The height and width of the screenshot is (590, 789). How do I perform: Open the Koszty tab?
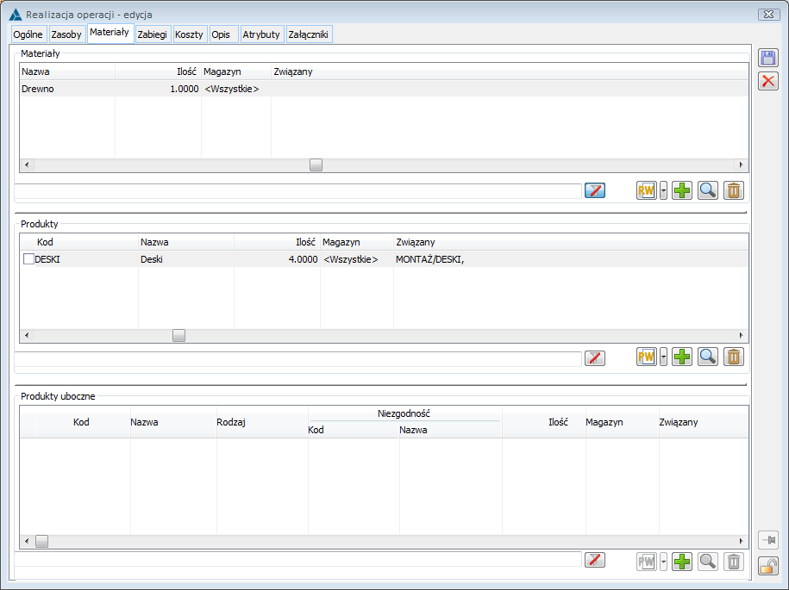(x=189, y=34)
